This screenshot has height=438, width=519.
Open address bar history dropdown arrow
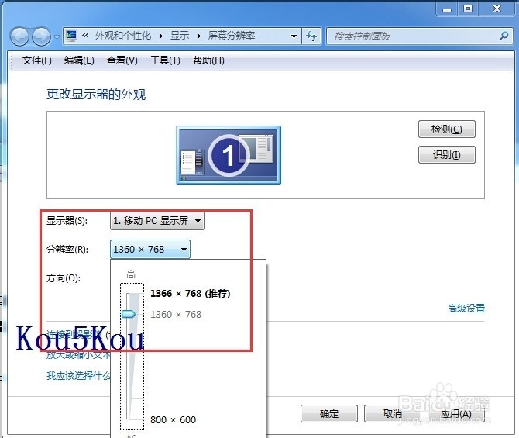294,36
